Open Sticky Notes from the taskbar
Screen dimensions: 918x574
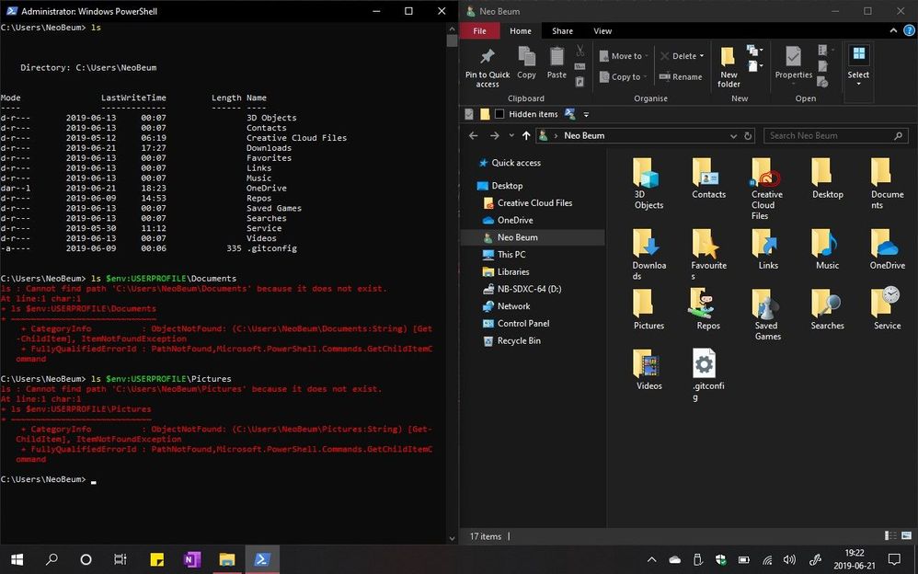point(157,559)
